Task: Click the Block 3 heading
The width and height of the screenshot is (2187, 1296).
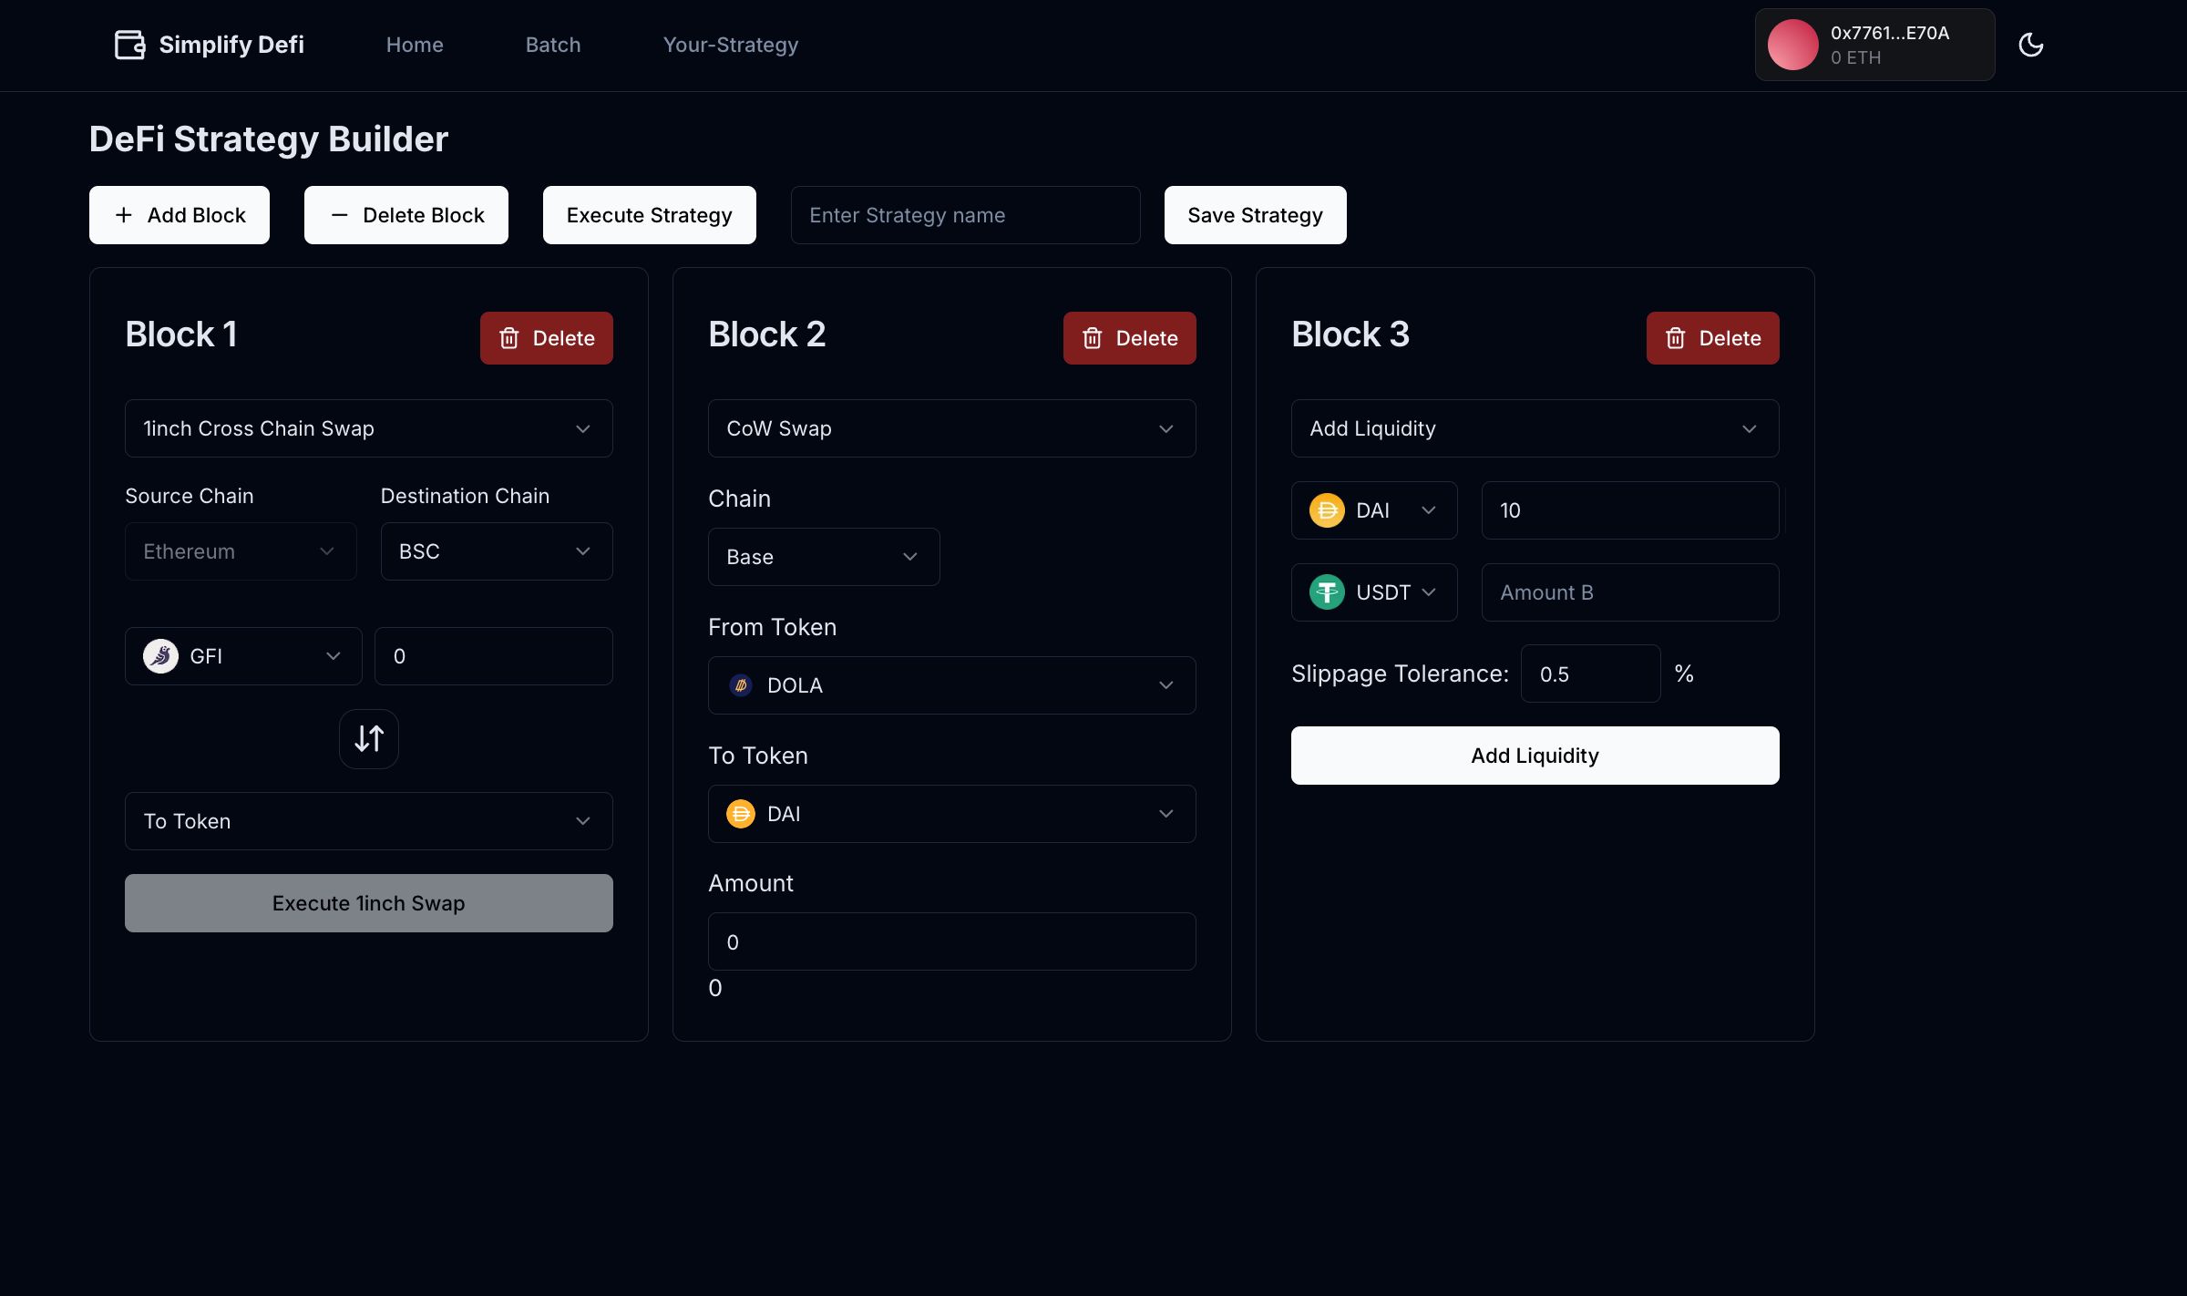Action: [x=1350, y=334]
